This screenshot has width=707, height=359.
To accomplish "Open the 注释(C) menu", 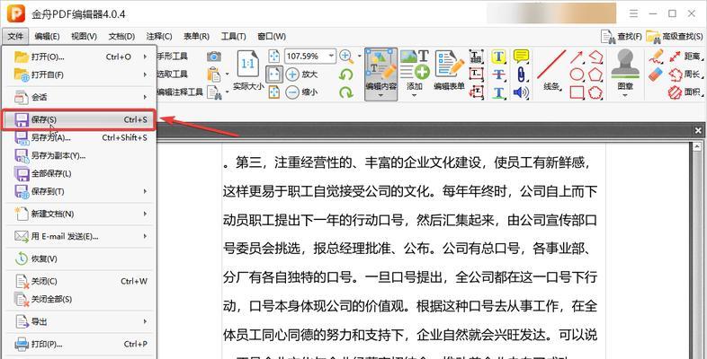I will click(159, 37).
